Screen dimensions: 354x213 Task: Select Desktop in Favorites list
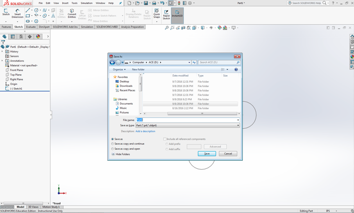pos(122,82)
